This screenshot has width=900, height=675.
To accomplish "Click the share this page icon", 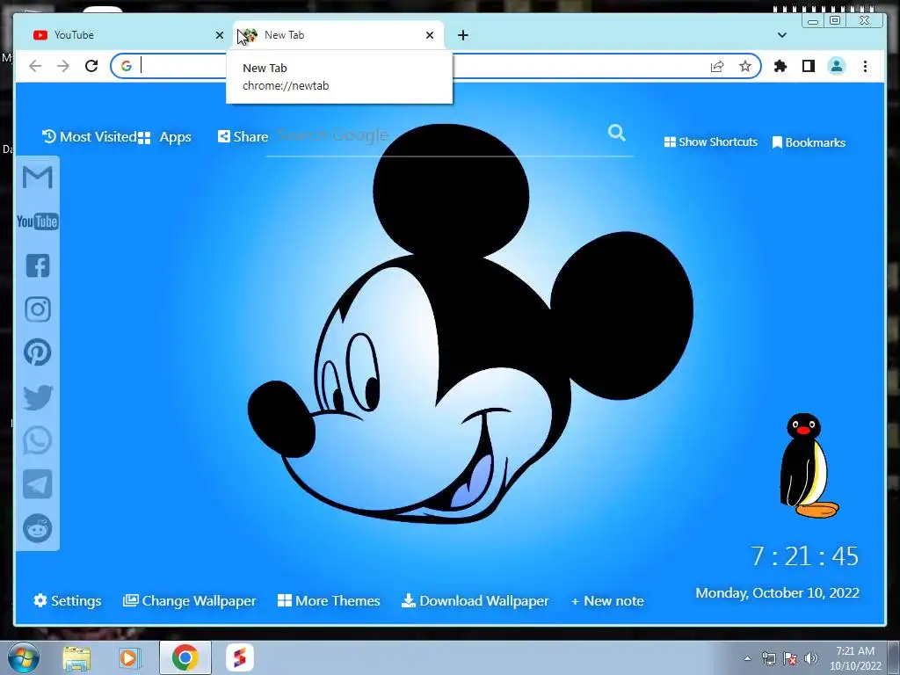I will pos(717,67).
